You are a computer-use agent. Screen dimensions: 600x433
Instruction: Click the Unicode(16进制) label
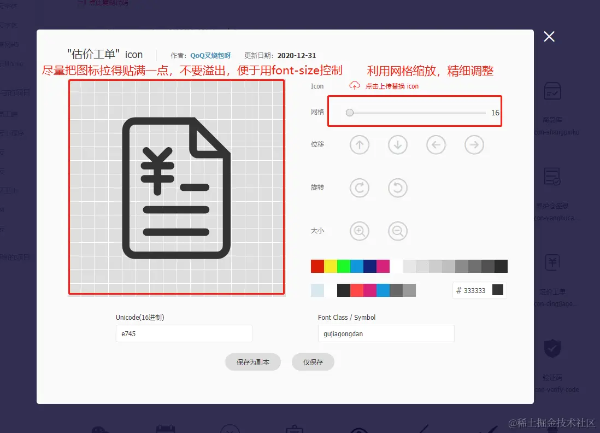[140, 318]
